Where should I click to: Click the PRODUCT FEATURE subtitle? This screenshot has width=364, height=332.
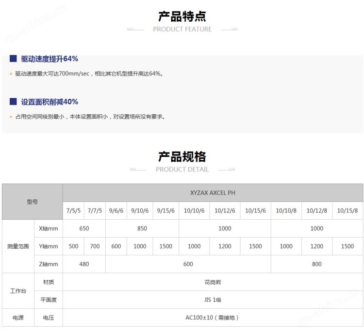click(x=182, y=29)
